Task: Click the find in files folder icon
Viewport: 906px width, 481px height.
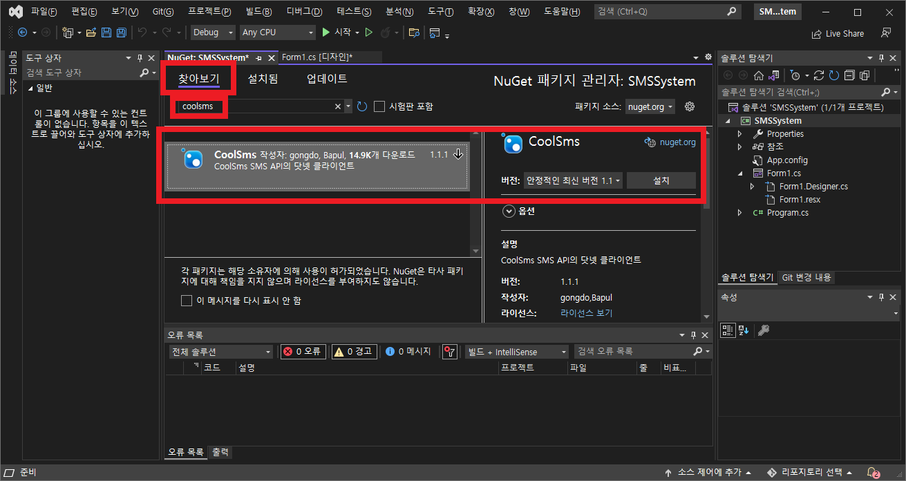Action: click(x=414, y=32)
